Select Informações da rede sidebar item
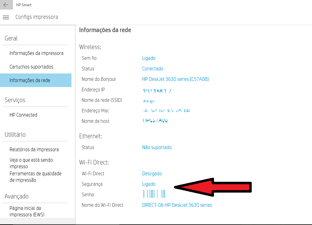 [x=30, y=80]
